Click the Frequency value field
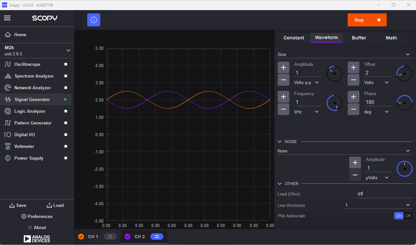Image resolution: width=416 pixels, height=245 pixels. (308, 102)
